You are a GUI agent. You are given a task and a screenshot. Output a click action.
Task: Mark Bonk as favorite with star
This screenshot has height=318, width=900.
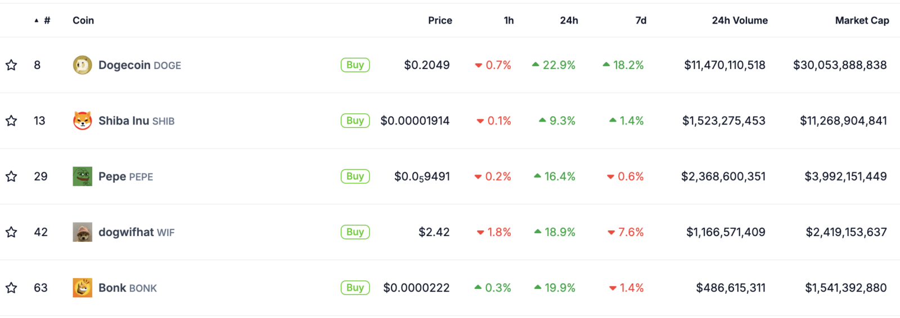pos(11,288)
